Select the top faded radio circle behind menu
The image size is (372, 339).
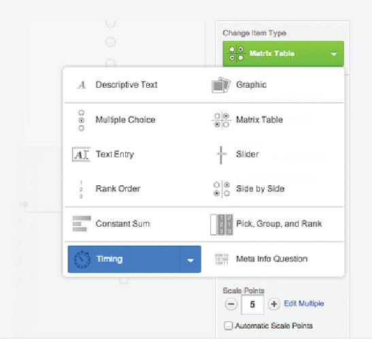110,23
